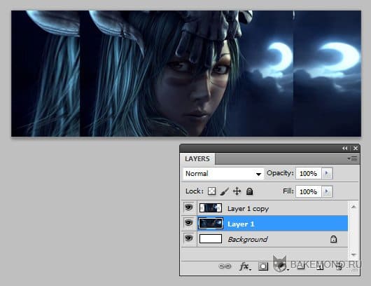Open the Fill slider arrow
Screen dimensions: 371x286
(x=327, y=191)
